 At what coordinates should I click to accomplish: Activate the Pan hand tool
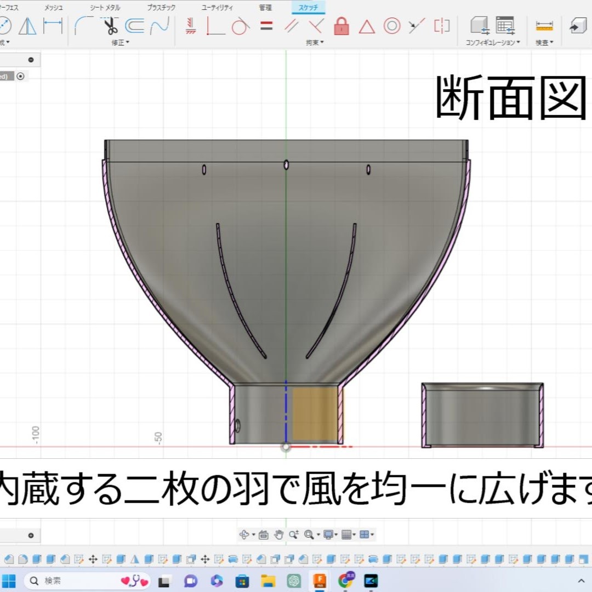[279, 535]
